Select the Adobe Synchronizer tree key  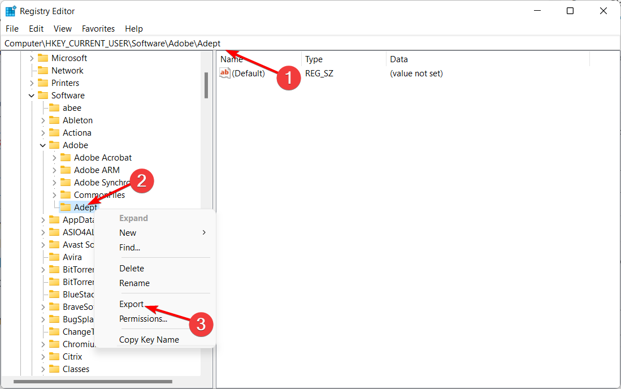click(x=102, y=183)
